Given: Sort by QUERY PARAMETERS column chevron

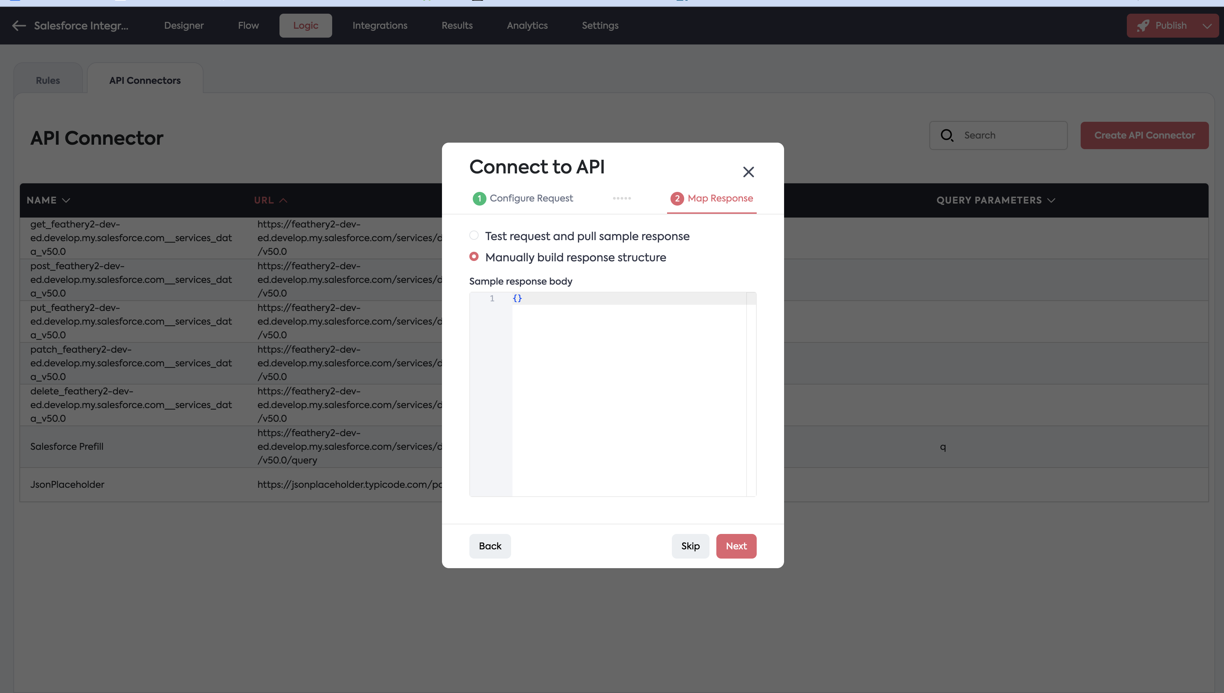Looking at the screenshot, I should click(1051, 200).
